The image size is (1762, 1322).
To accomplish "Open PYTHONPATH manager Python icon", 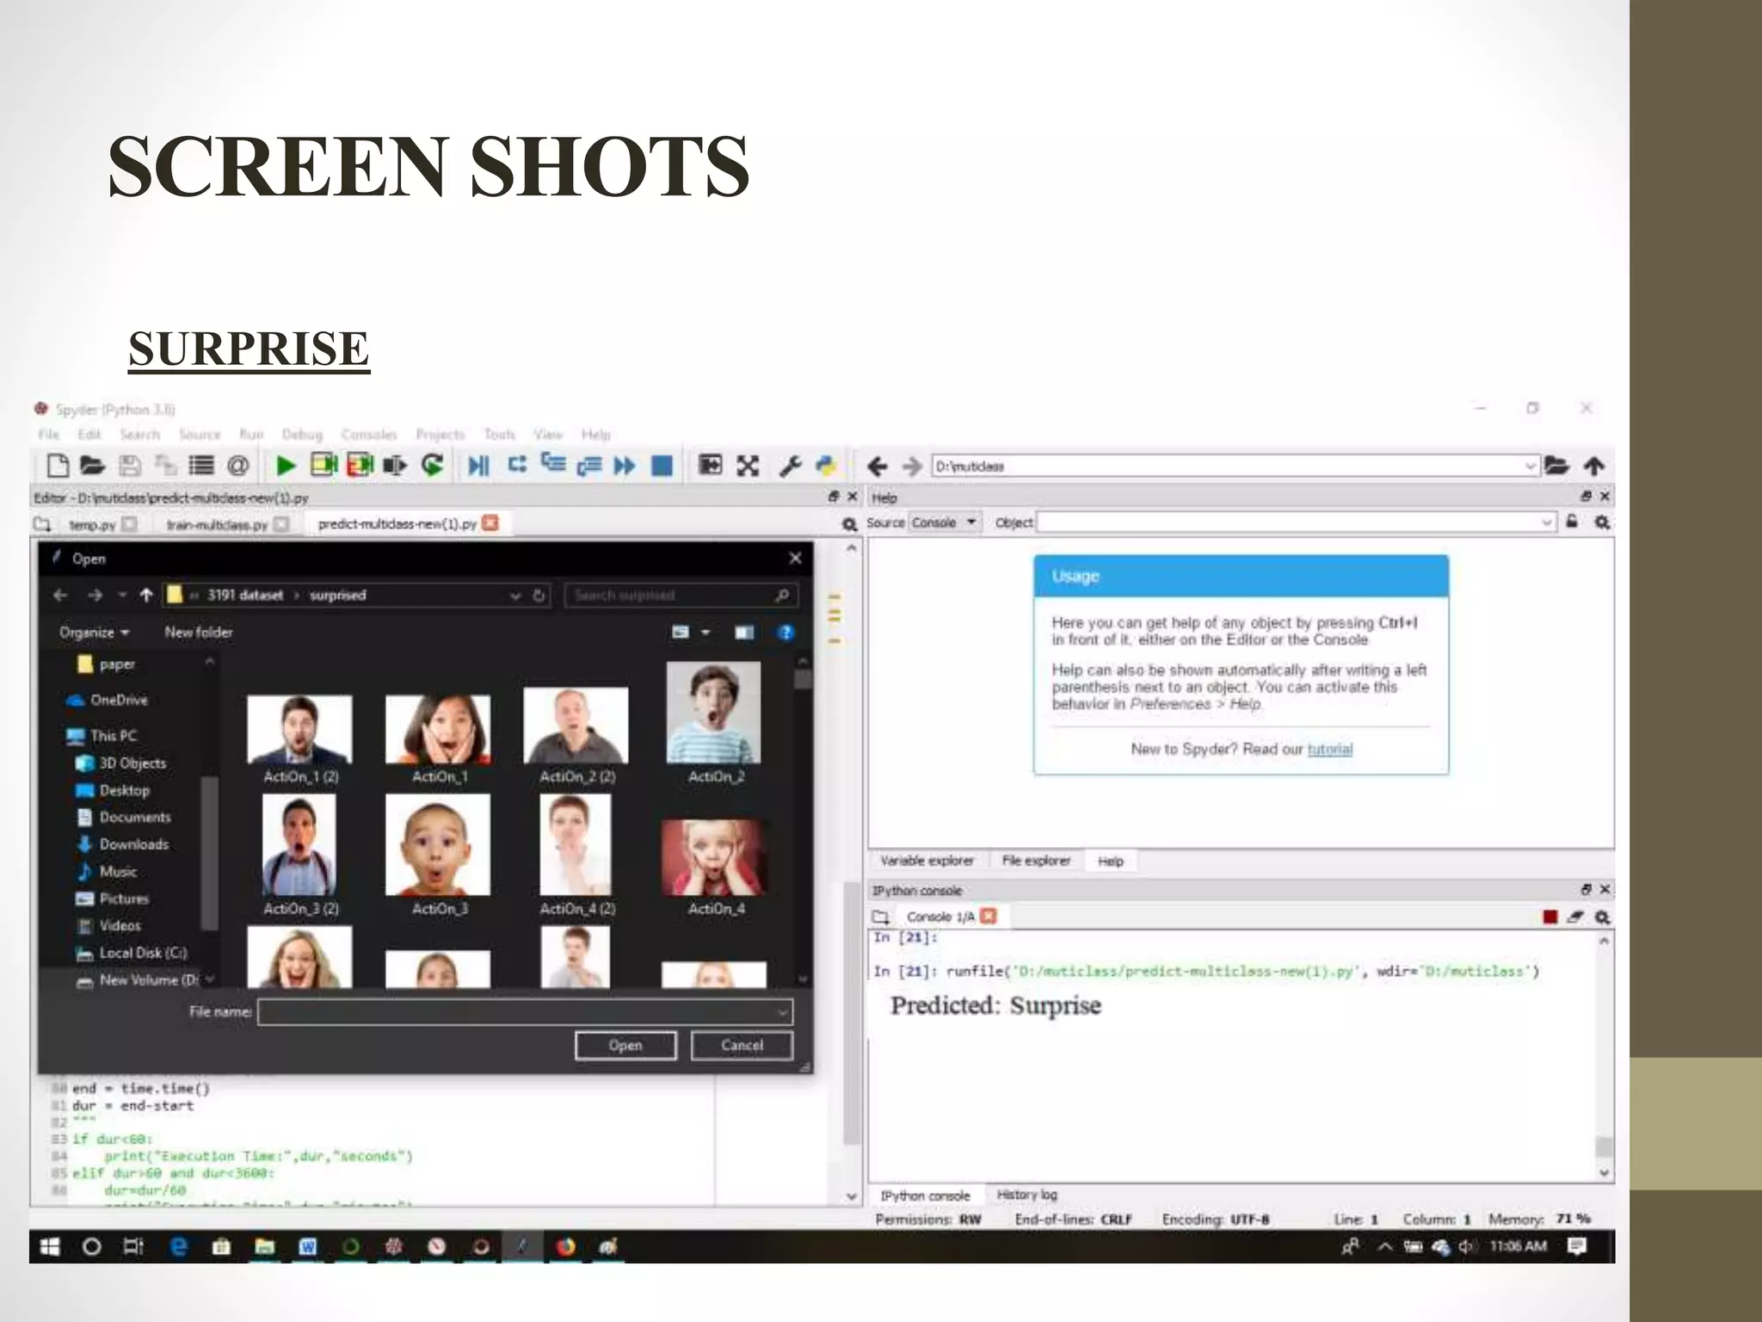I will pyautogui.click(x=826, y=466).
